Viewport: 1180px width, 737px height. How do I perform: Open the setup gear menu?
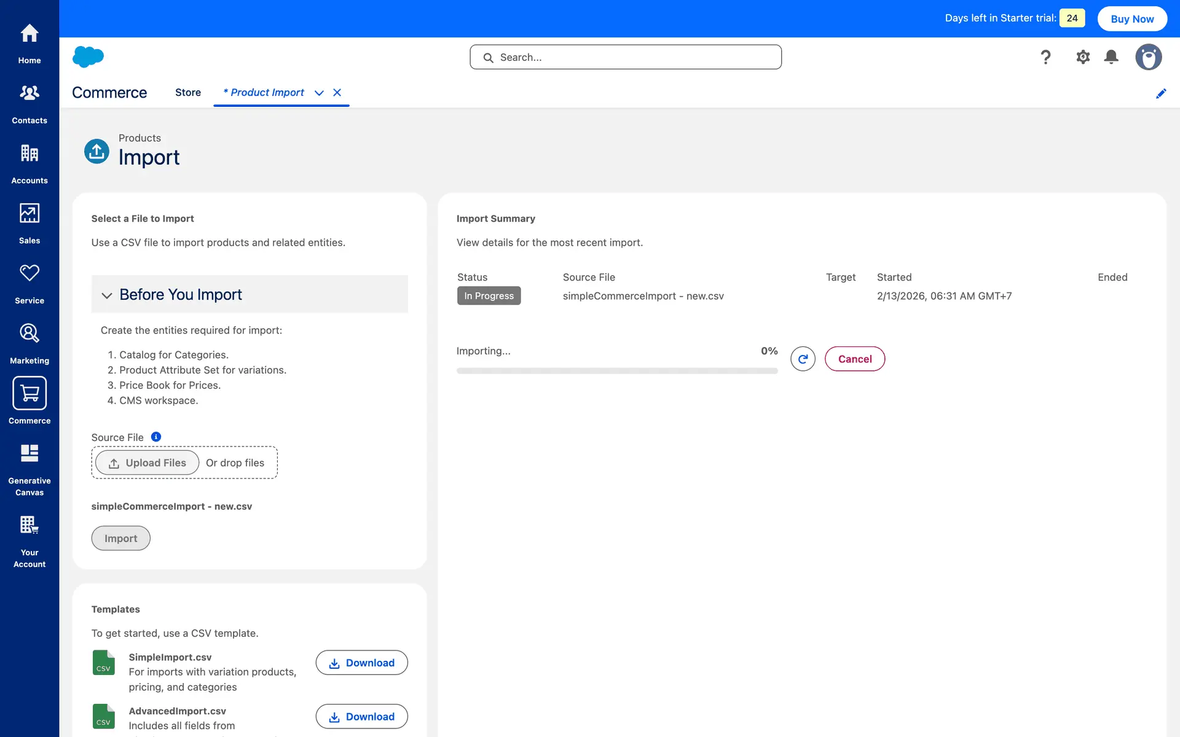pyautogui.click(x=1083, y=57)
